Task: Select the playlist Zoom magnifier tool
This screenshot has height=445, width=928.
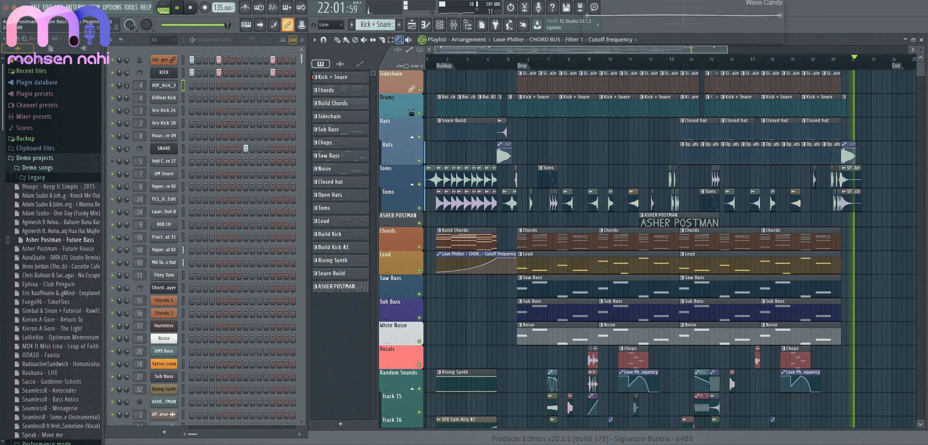Action: pyautogui.click(x=399, y=40)
